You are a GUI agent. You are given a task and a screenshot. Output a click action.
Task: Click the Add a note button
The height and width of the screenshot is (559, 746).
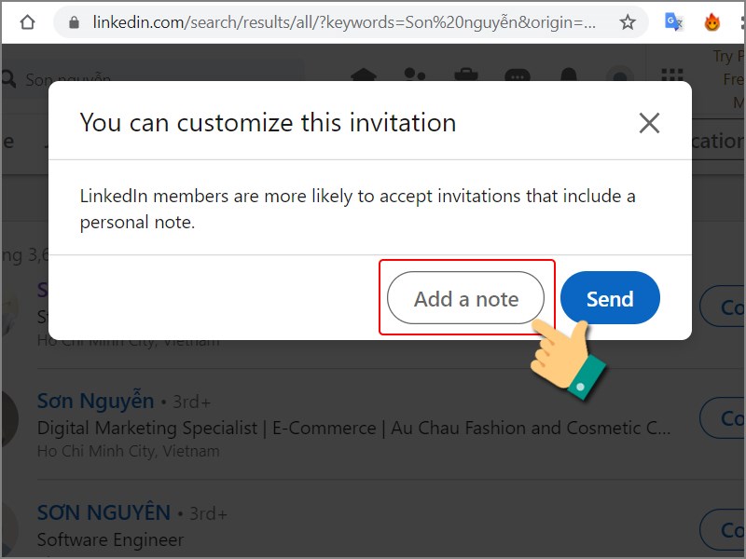pos(465,298)
